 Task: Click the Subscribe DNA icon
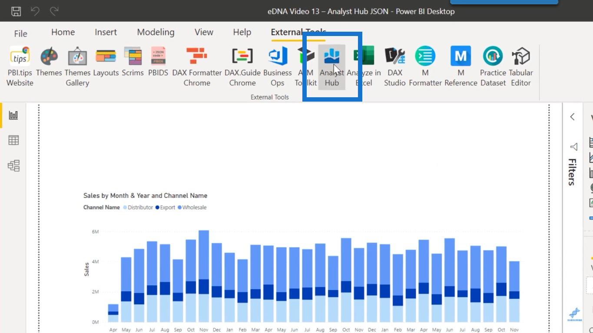click(575, 314)
